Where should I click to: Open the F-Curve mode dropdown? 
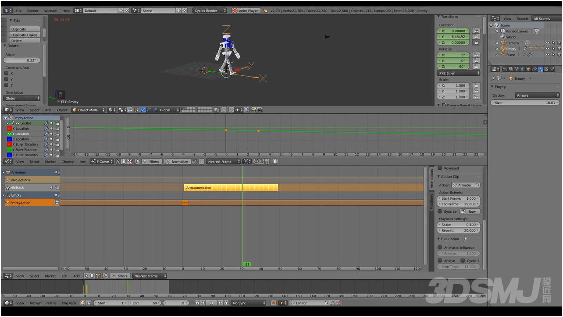[102, 162]
